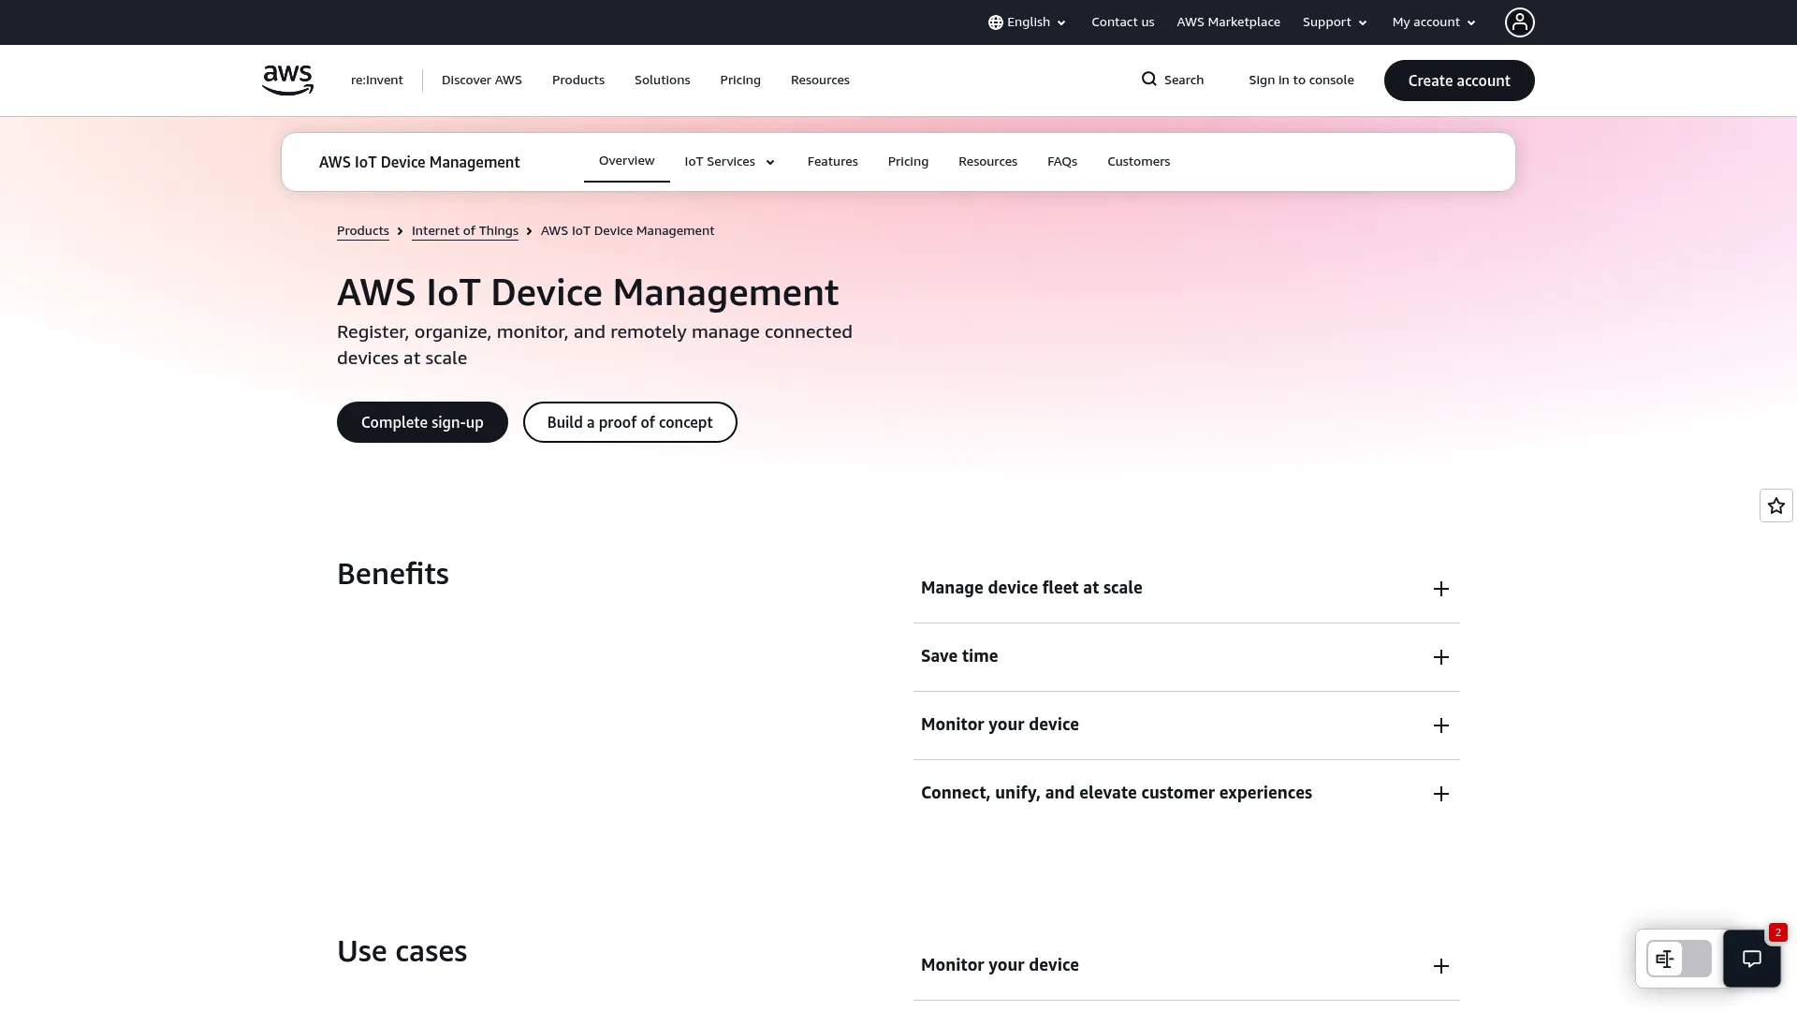This screenshot has width=1797, height=1011.
Task: Expand Manage device fleet at scale
Action: 1186,589
